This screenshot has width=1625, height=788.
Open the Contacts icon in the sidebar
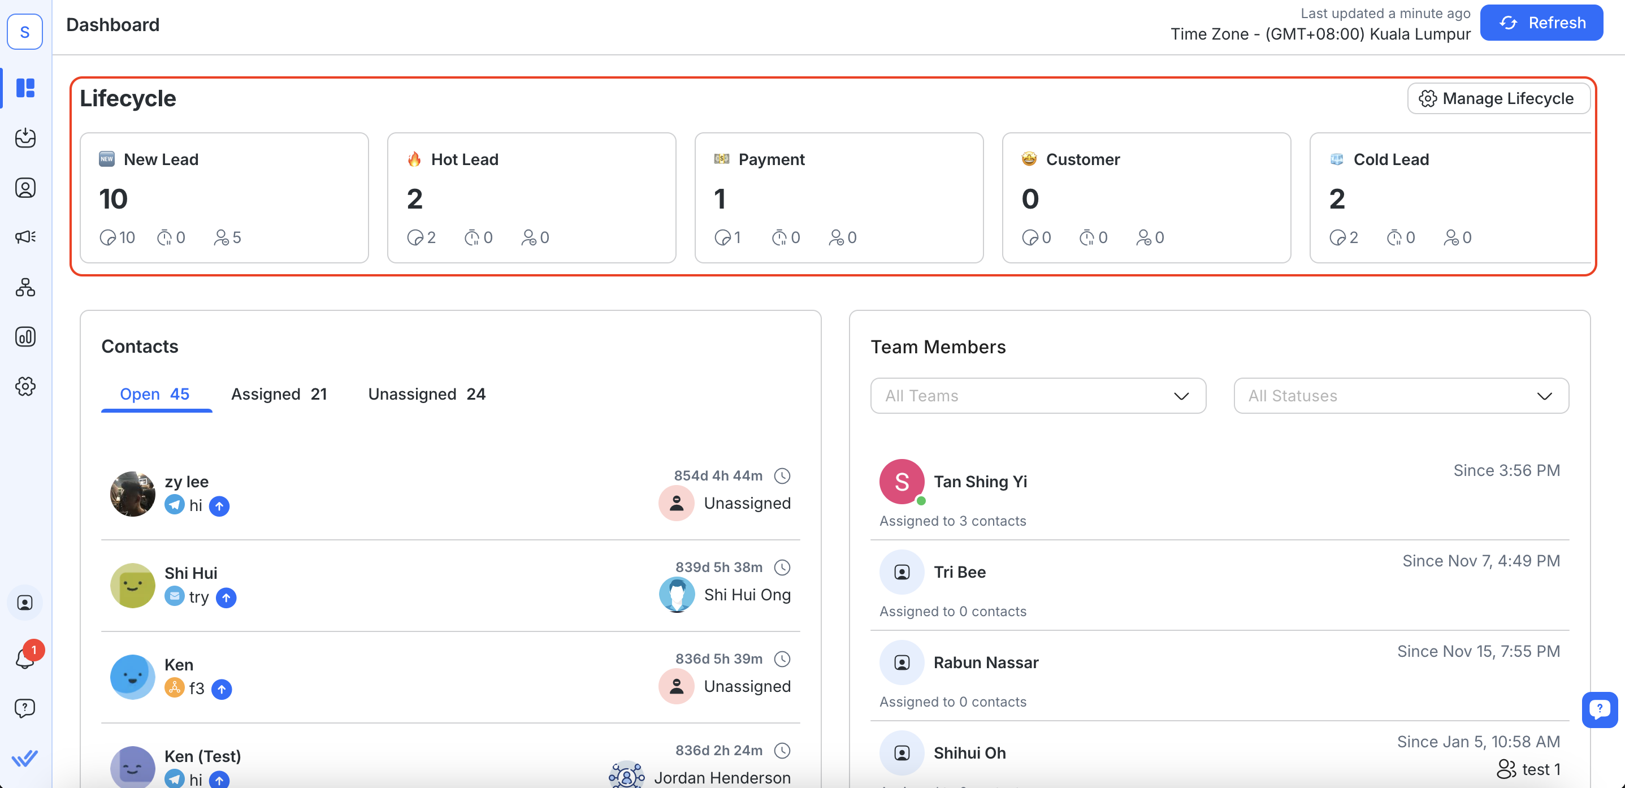(25, 187)
